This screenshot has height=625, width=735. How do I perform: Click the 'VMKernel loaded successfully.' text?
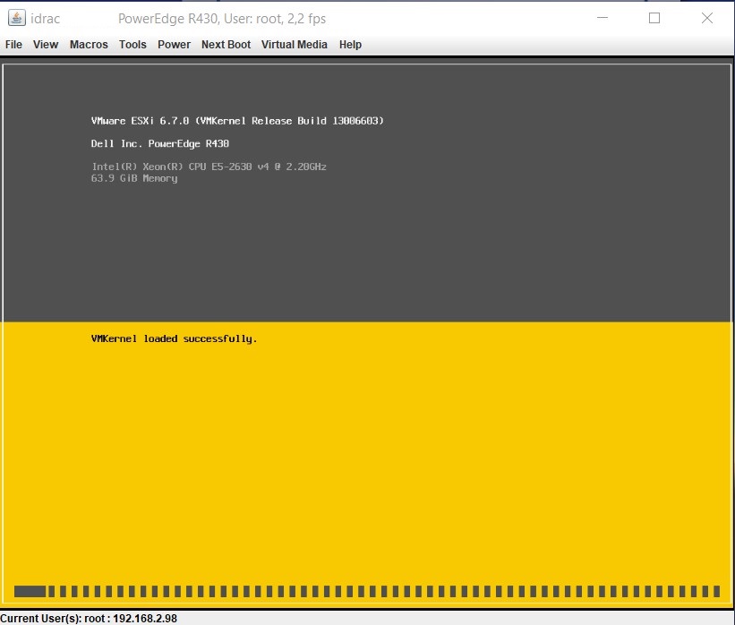tap(174, 338)
